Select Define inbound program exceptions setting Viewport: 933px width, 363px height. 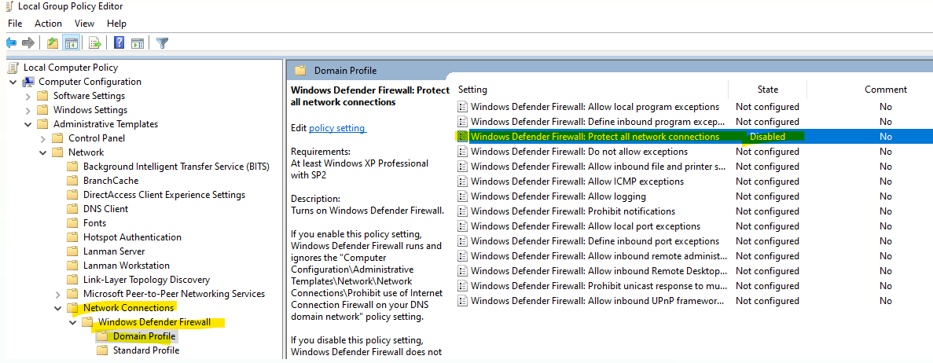[598, 122]
